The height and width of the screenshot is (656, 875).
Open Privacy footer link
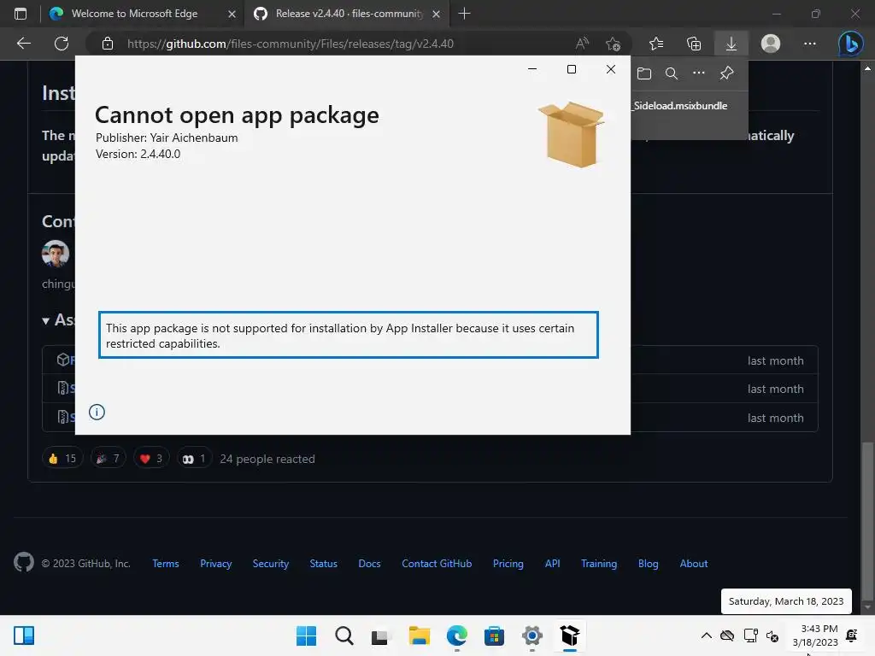(216, 564)
